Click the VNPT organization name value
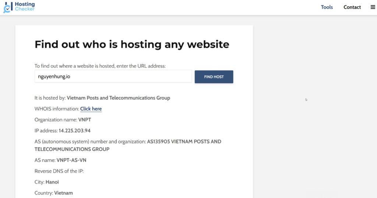Screen dimensions: 377x198 pos(85,120)
